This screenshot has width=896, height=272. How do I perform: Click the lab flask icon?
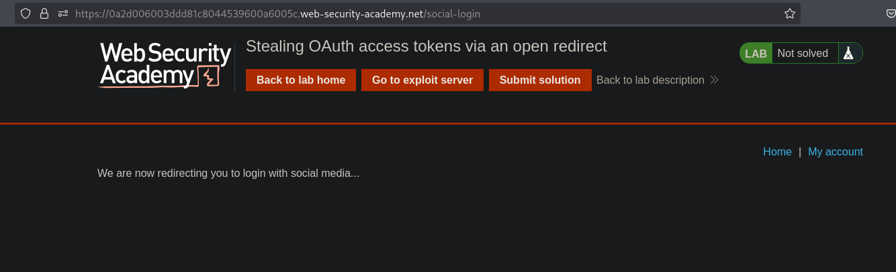click(848, 54)
